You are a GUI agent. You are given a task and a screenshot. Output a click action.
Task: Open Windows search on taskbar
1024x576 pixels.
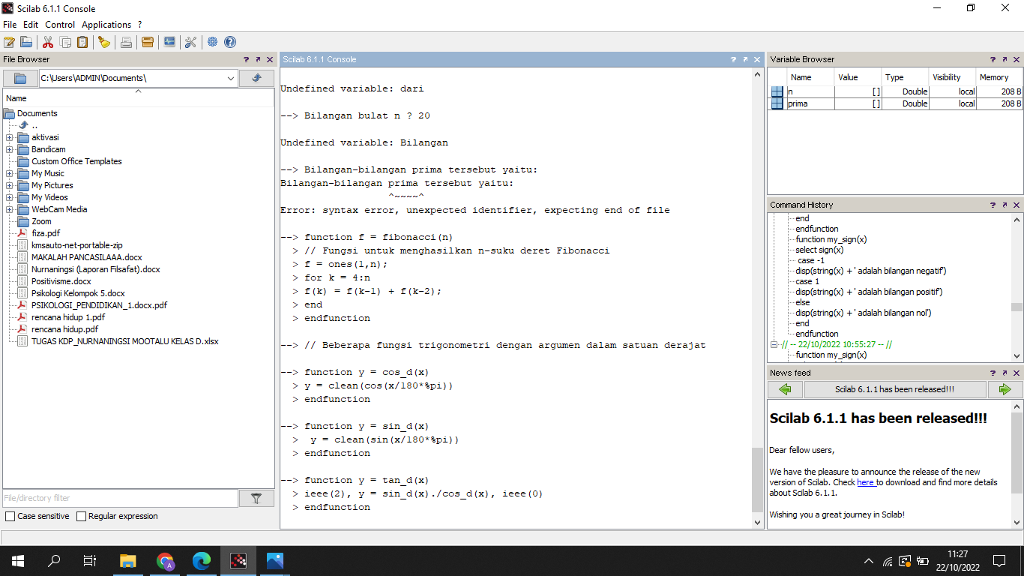(x=54, y=561)
